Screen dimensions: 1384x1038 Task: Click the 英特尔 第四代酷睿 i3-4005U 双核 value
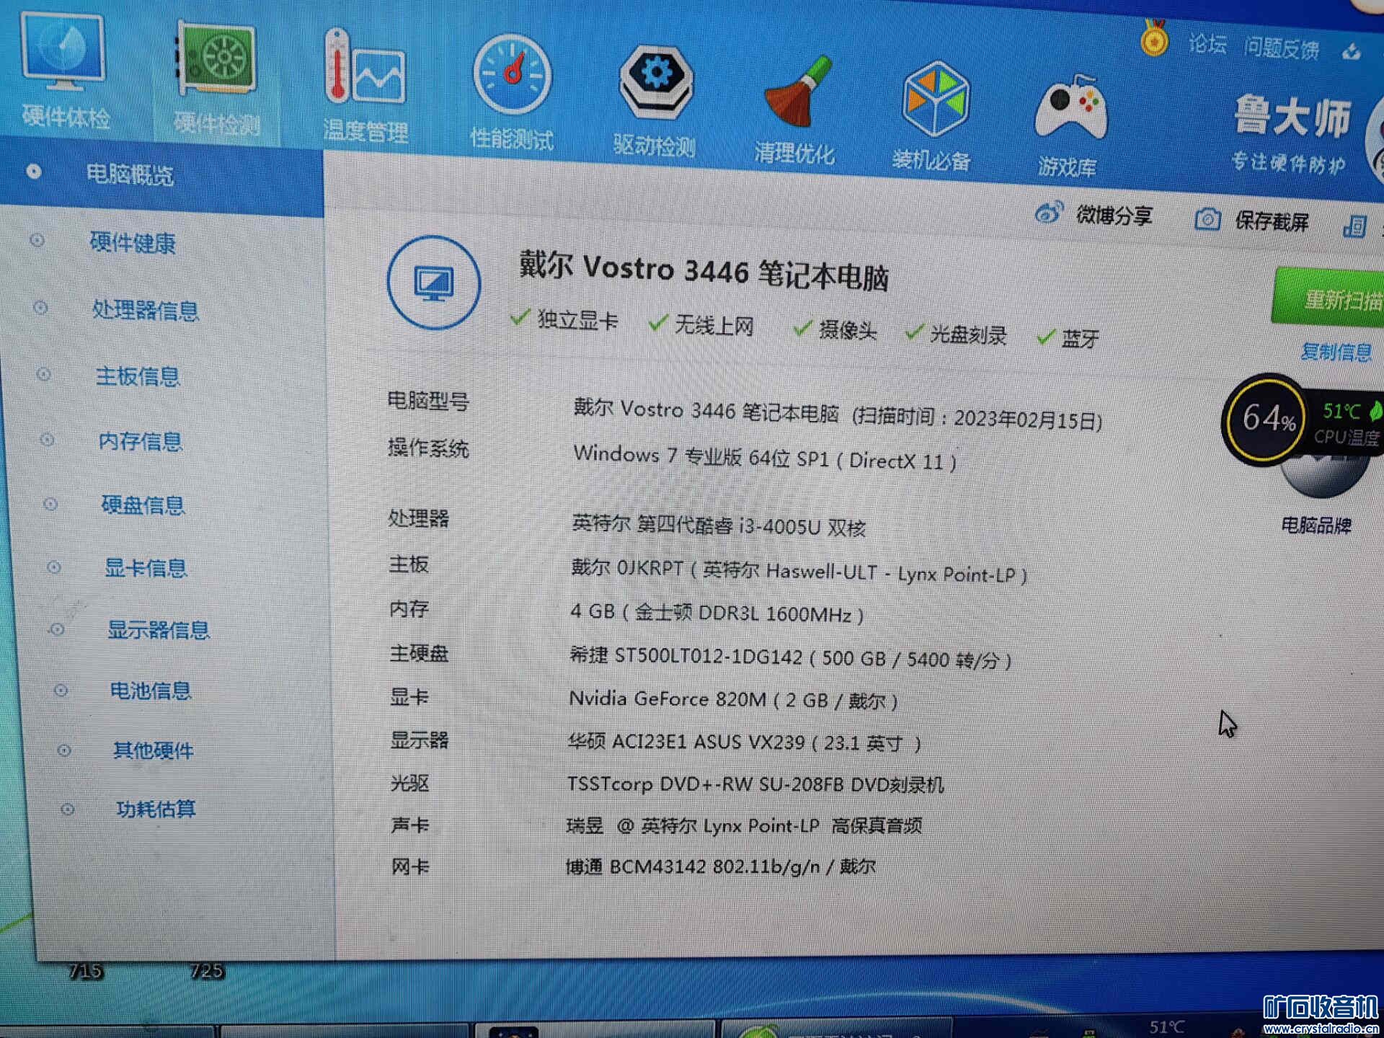(x=719, y=525)
